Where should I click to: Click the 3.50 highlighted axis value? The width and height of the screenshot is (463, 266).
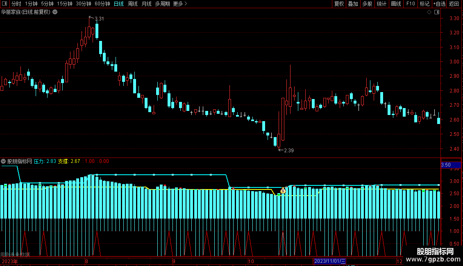pos(451,165)
